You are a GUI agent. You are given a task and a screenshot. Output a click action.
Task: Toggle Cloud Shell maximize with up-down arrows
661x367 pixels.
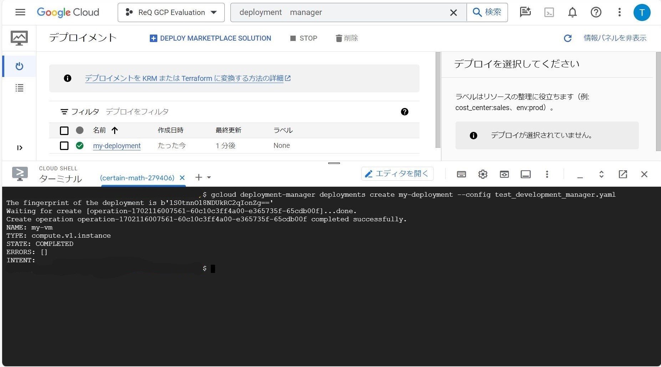601,174
